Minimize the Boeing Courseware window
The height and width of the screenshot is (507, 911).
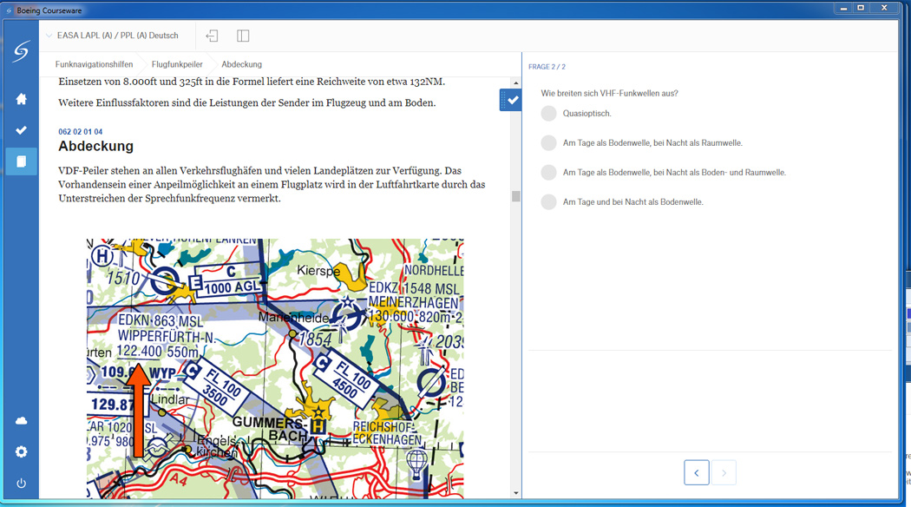point(843,8)
